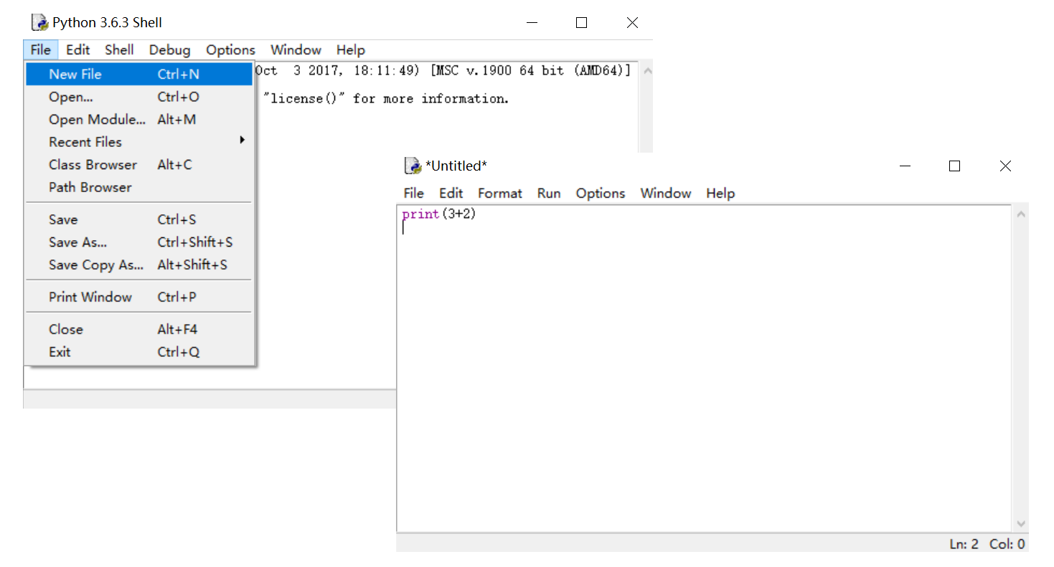1054x567 pixels.
Task: Click the "license()" text in Shell
Action: pos(304,99)
